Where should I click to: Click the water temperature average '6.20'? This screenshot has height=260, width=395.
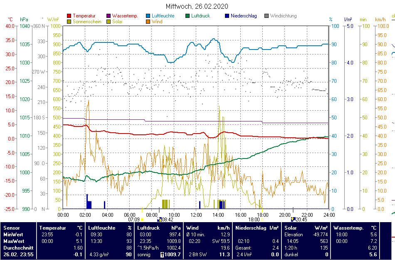[373, 248]
